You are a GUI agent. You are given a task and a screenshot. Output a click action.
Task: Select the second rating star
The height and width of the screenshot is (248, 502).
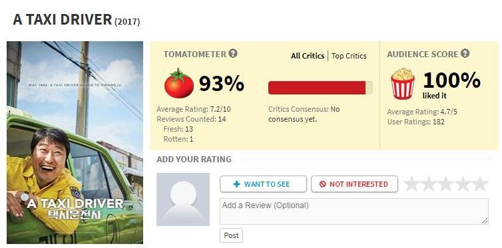[428, 184]
